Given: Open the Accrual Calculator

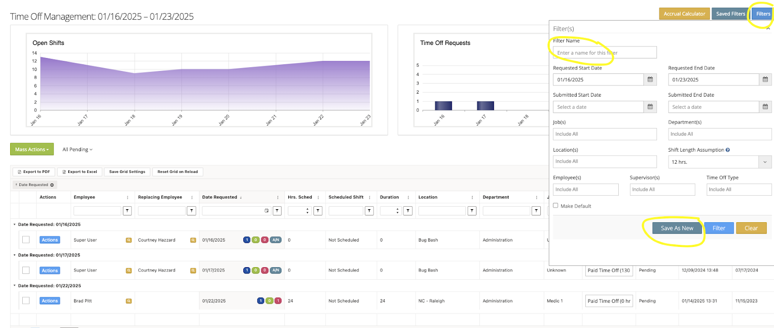Looking at the screenshot, I should click(x=684, y=14).
